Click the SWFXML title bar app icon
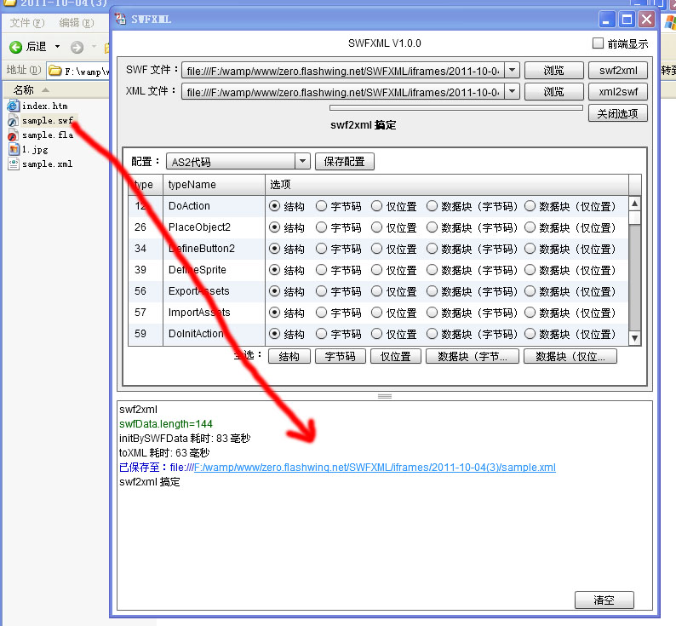Viewport: 676px width, 626px height. tap(120, 19)
